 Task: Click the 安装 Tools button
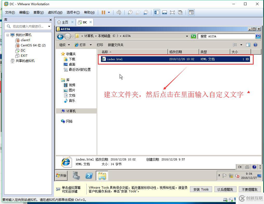tap(201, 189)
